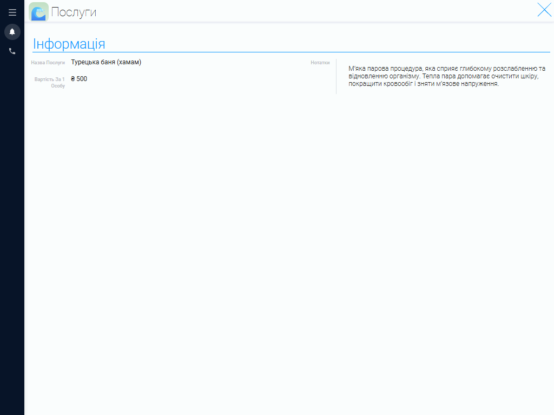Select the Інформація section heading
Screen dimensions: 554x415
coord(69,44)
